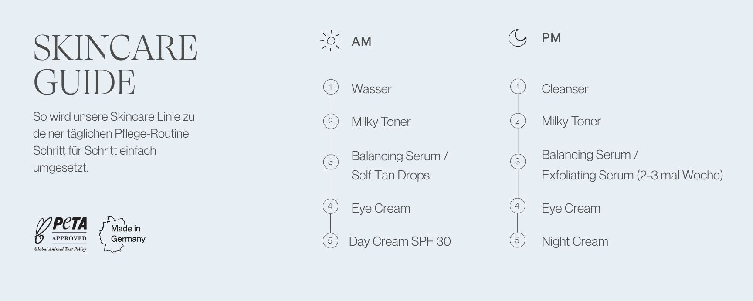This screenshot has width=753, height=301.
Task: Click Exfoliating Serum (2-3 mal Woche) text
Action: 632,175
